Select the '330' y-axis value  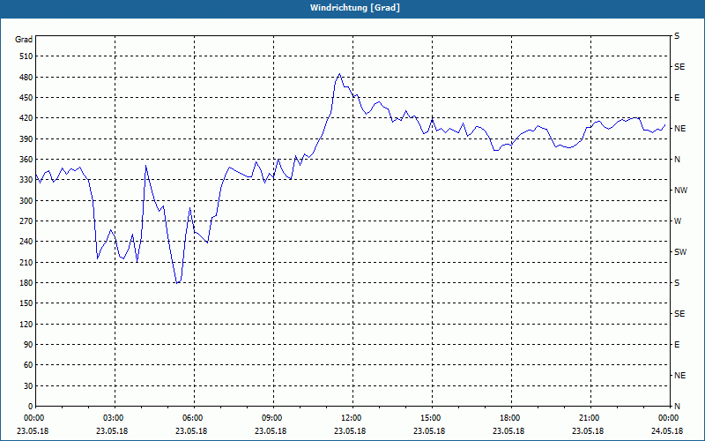coord(26,180)
